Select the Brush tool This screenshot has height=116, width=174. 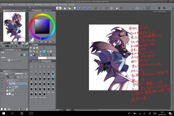(x=37, y=51)
